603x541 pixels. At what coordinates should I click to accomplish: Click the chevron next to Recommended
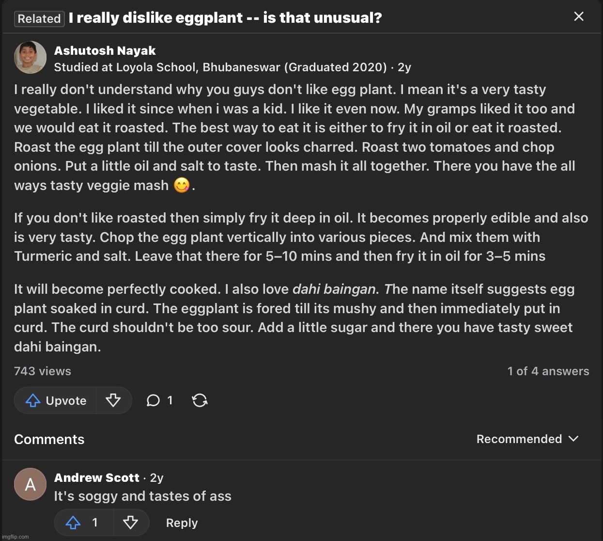pyautogui.click(x=574, y=439)
